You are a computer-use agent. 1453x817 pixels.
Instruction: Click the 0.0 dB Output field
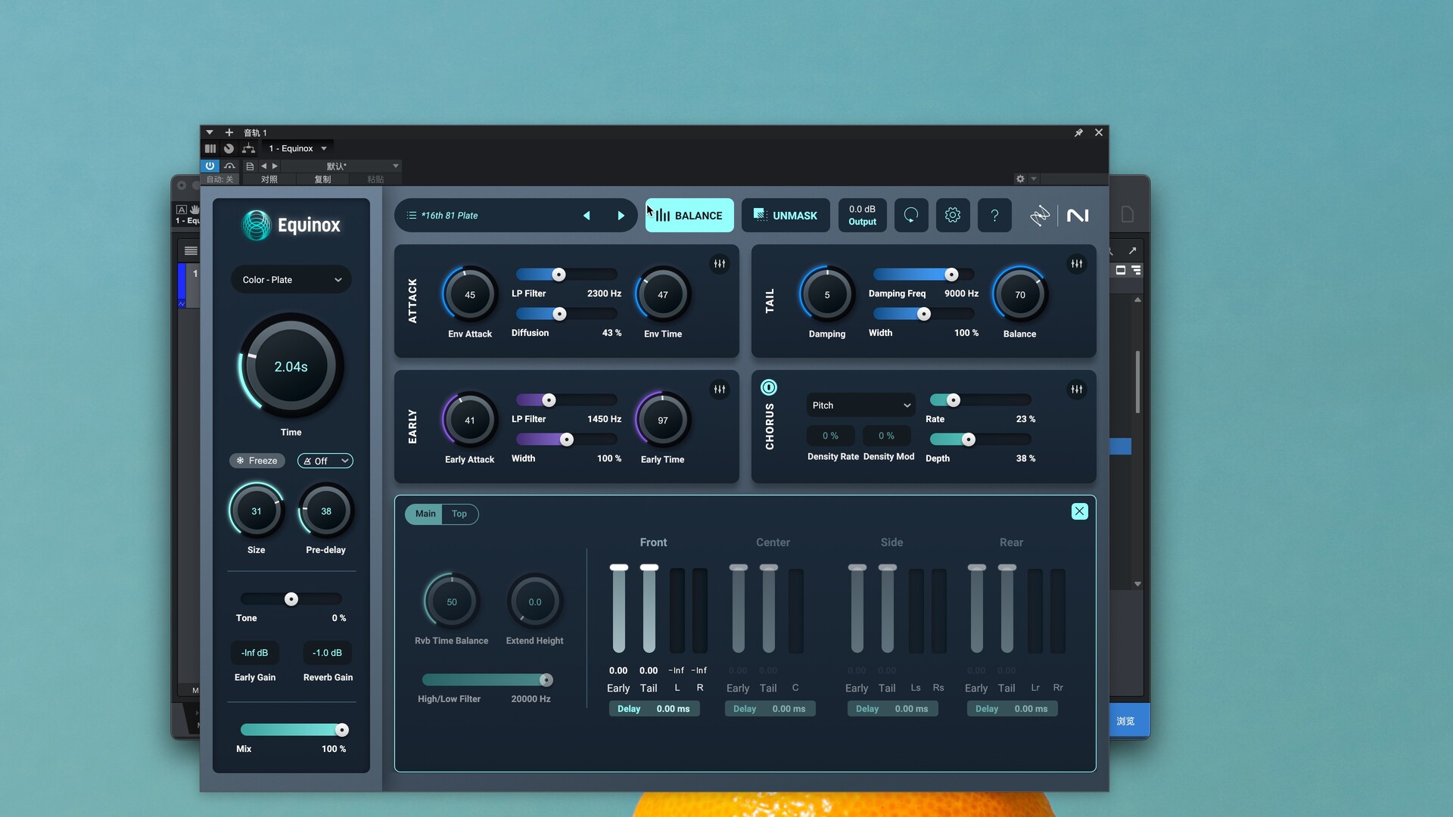(x=862, y=216)
